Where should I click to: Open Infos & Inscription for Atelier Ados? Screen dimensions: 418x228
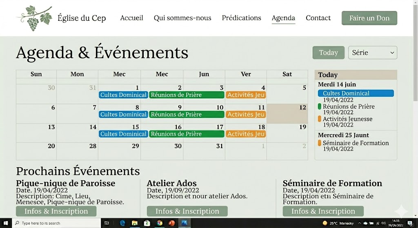coord(187,211)
